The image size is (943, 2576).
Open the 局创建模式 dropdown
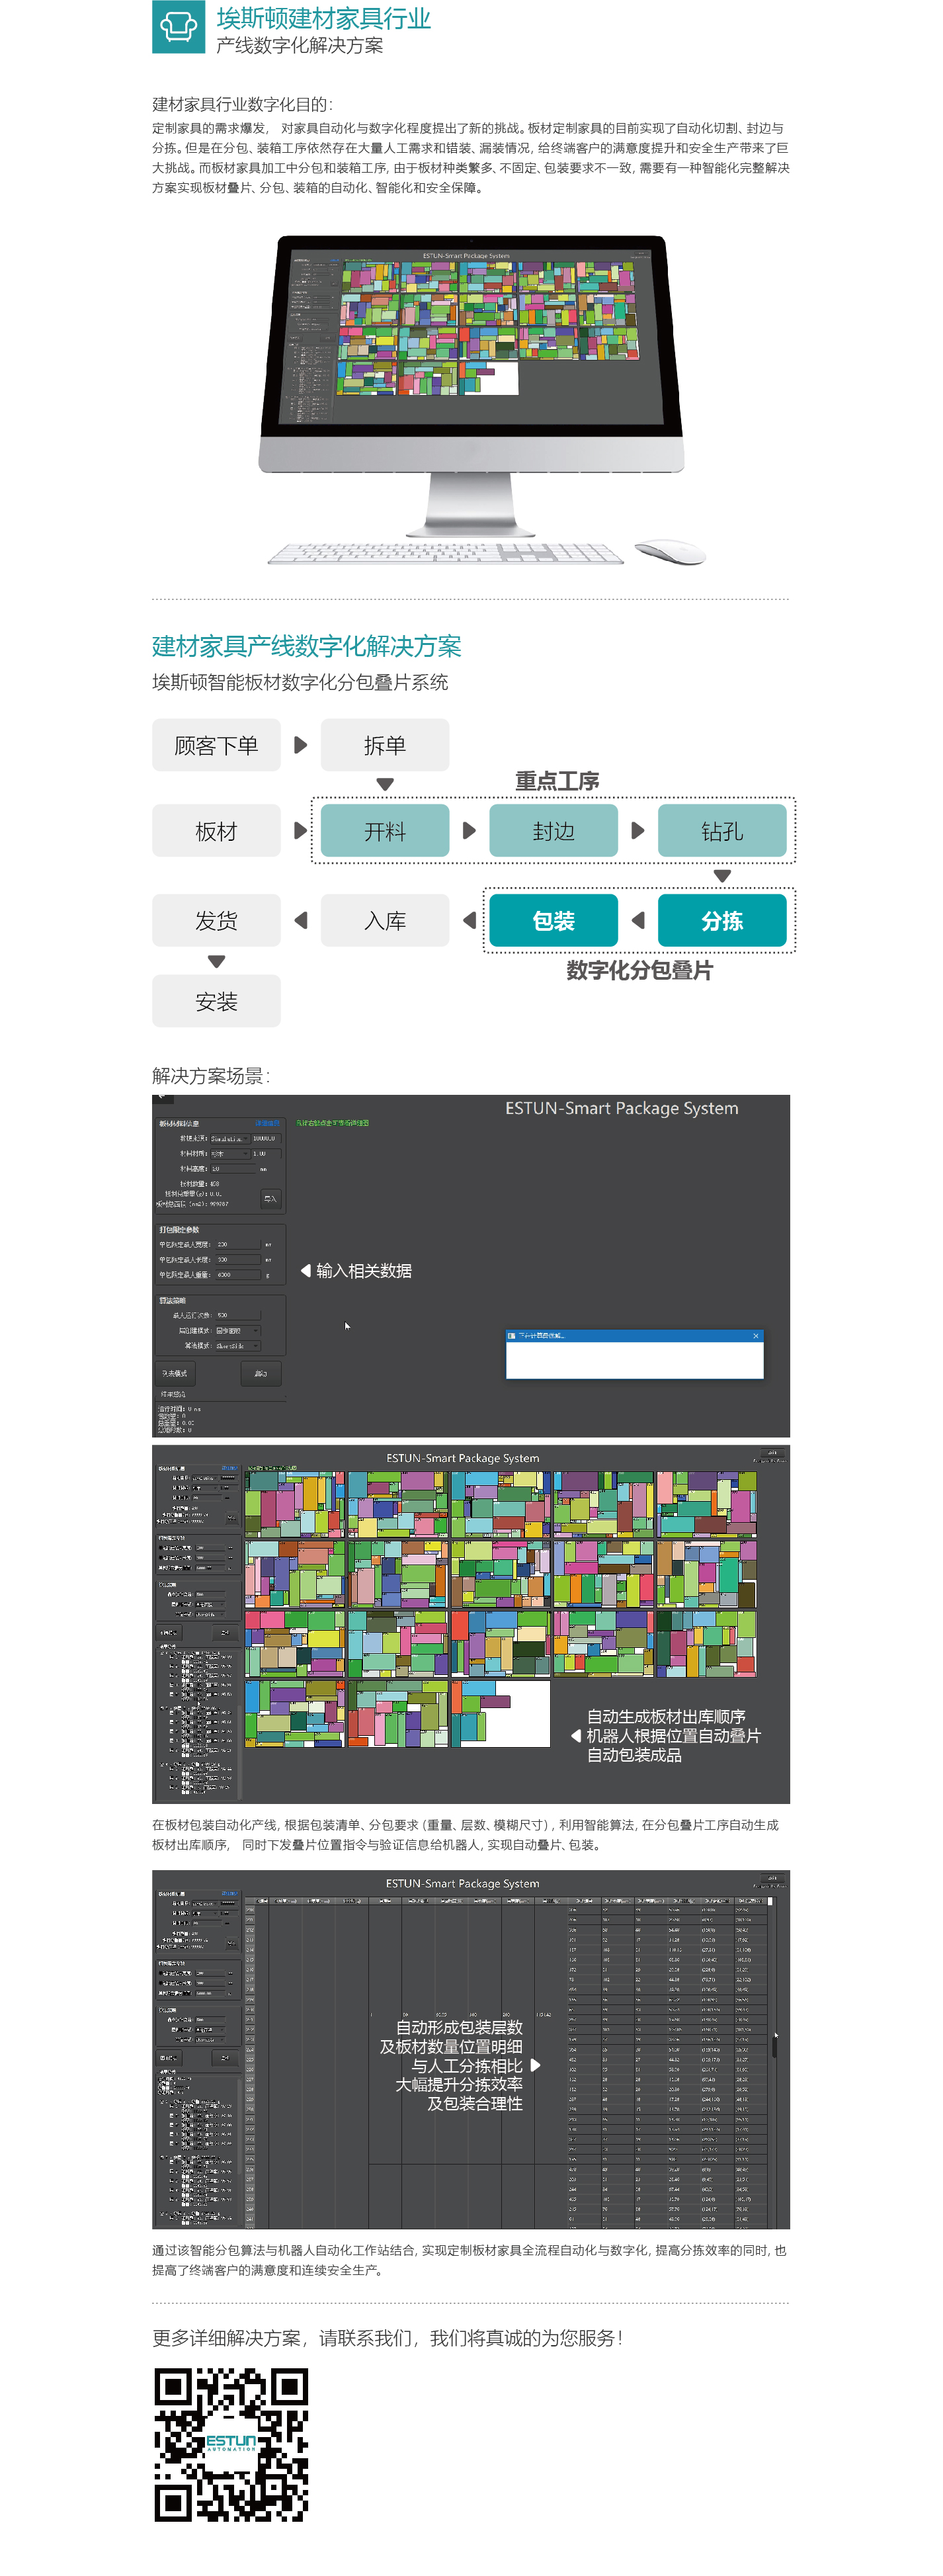click(x=238, y=1331)
